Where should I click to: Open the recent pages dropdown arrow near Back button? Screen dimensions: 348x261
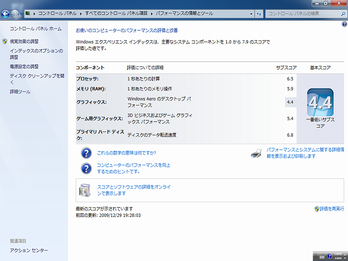pos(22,14)
